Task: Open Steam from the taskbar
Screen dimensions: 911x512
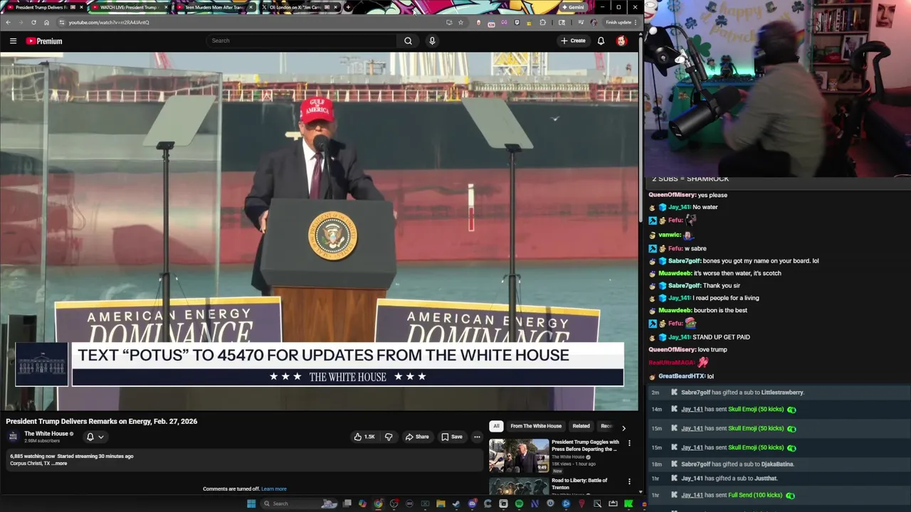Action: (x=456, y=503)
